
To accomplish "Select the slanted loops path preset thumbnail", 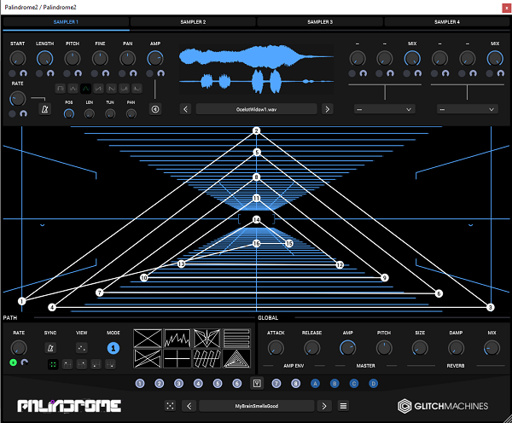I will (x=207, y=358).
